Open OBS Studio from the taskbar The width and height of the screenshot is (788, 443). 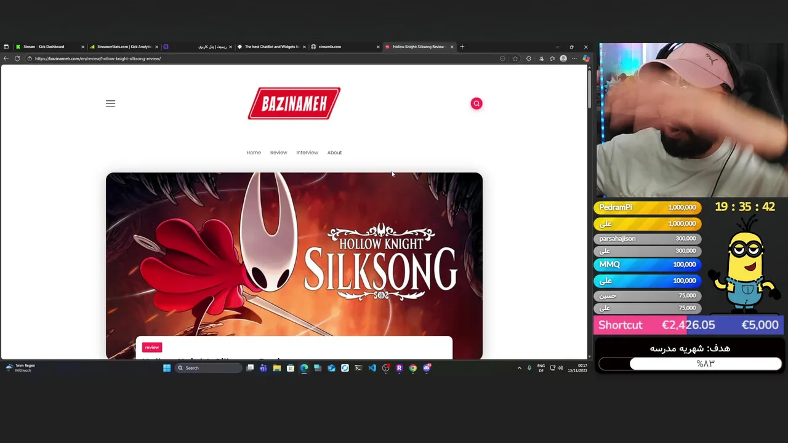click(x=385, y=368)
